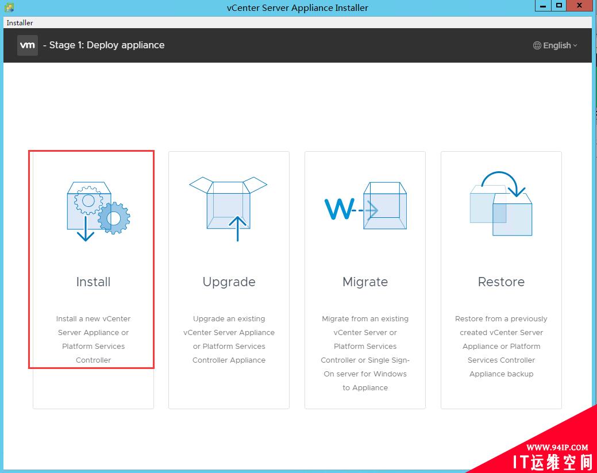Click the Upgrade open box icon
Image resolution: width=597 pixels, height=473 pixels.
229,209
